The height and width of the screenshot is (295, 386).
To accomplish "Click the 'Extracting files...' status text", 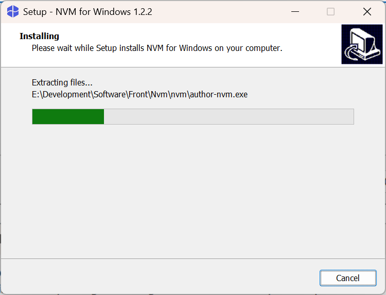I will click(62, 82).
